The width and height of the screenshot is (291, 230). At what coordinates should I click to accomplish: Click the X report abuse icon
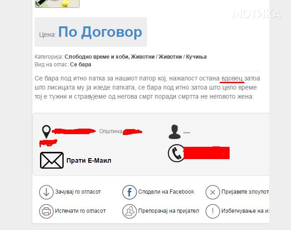coord(213,192)
